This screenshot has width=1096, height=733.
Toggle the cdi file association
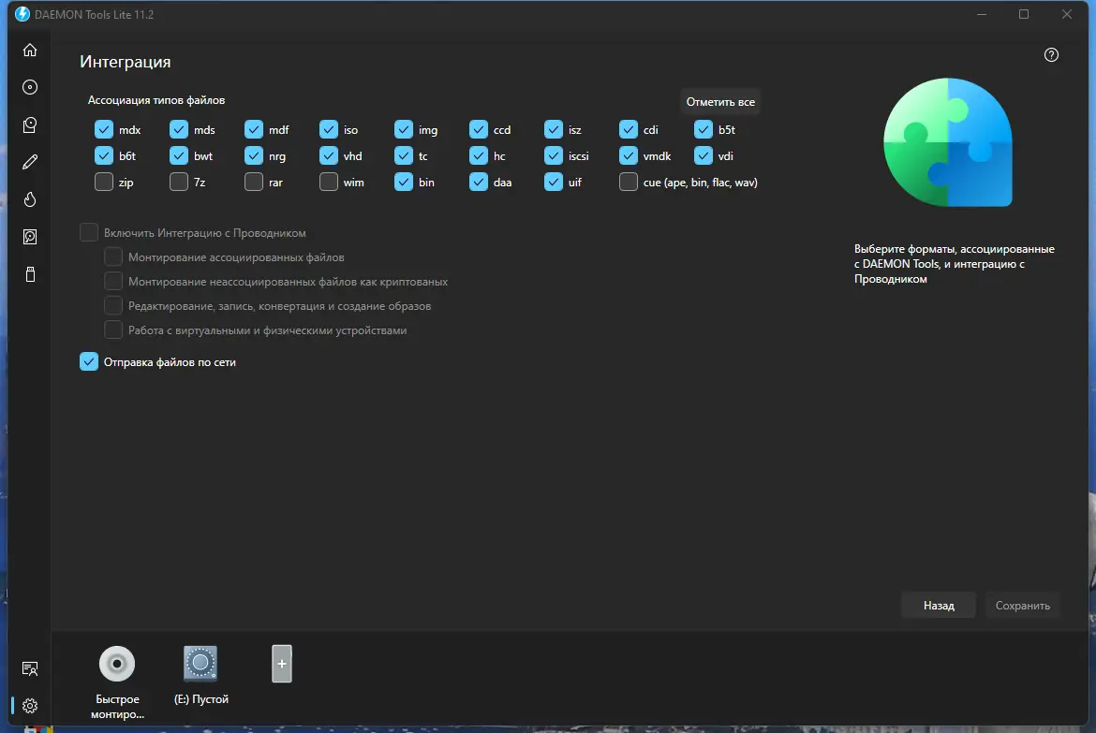click(x=629, y=129)
